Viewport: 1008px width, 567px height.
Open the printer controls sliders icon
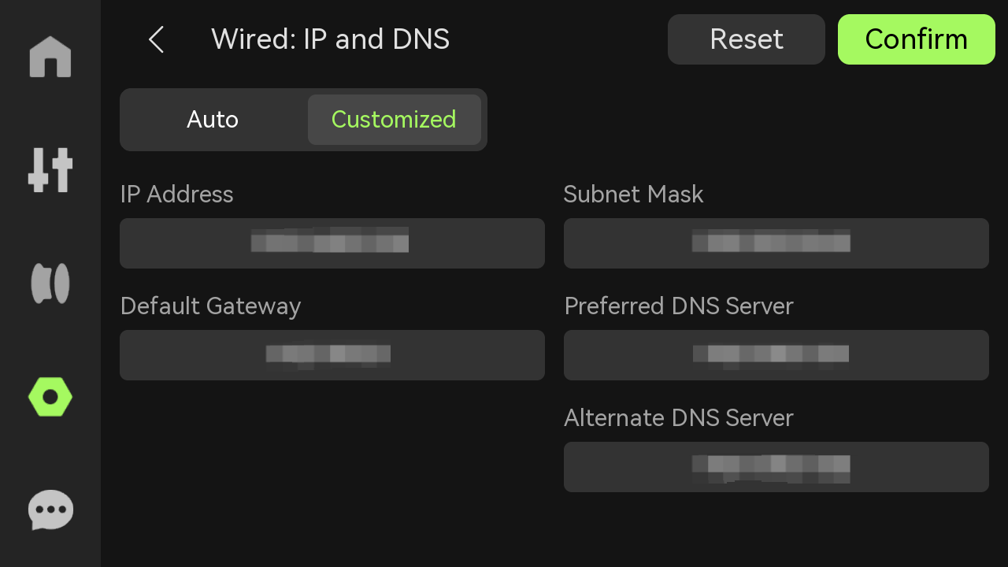(50, 169)
